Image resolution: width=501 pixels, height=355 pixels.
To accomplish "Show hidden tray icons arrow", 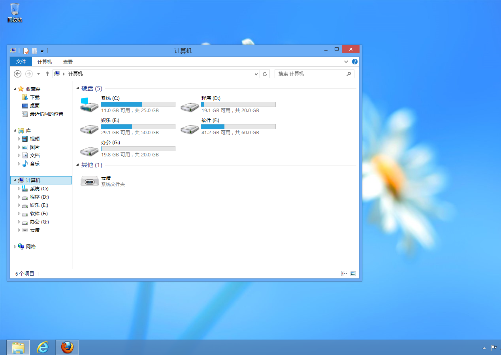I will [484, 348].
